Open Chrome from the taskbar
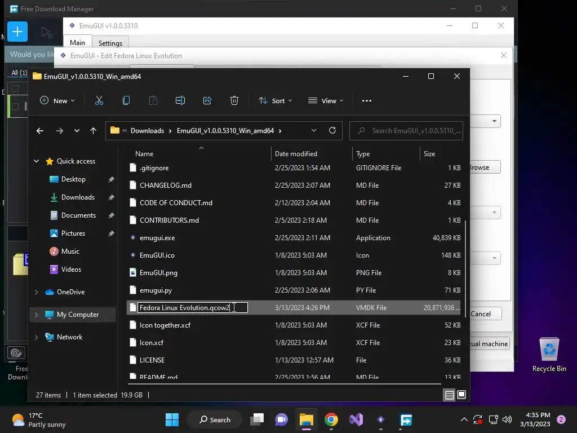The width and height of the screenshot is (577, 433). pos(331,419)
